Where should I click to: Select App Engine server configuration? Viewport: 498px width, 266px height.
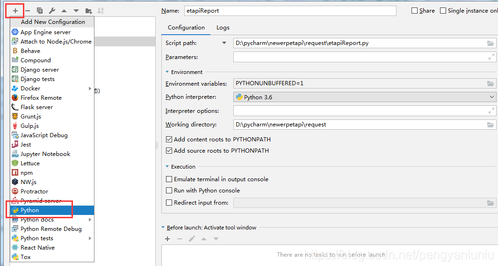[52, 32]
